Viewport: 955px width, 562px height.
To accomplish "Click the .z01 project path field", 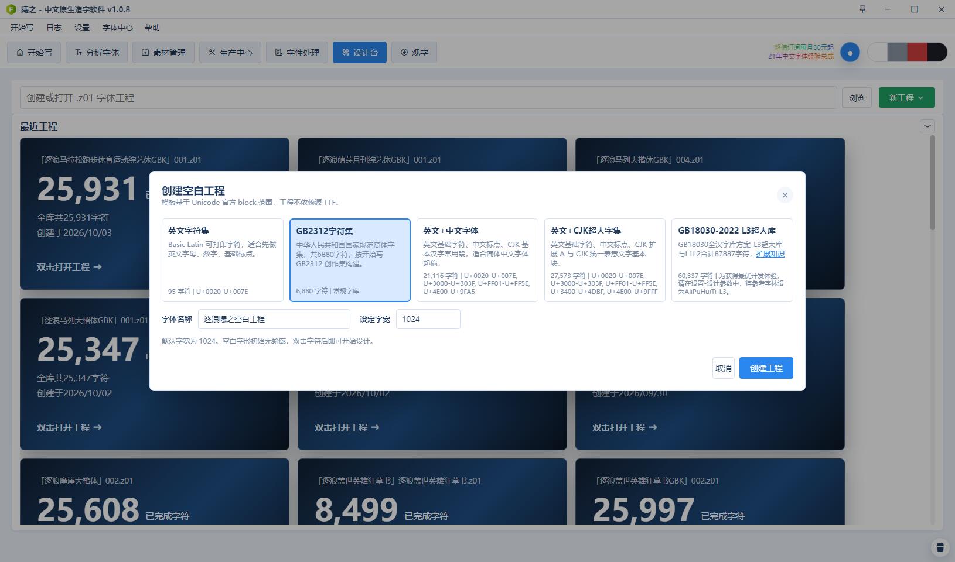I will (x=428, y=98).
